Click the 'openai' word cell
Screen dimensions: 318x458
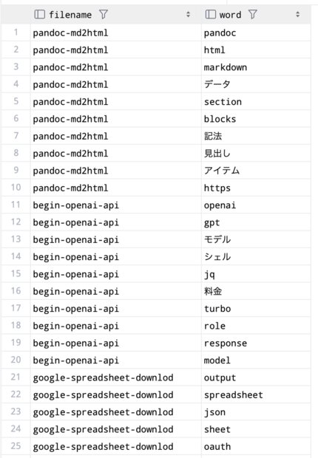point(256,205)
